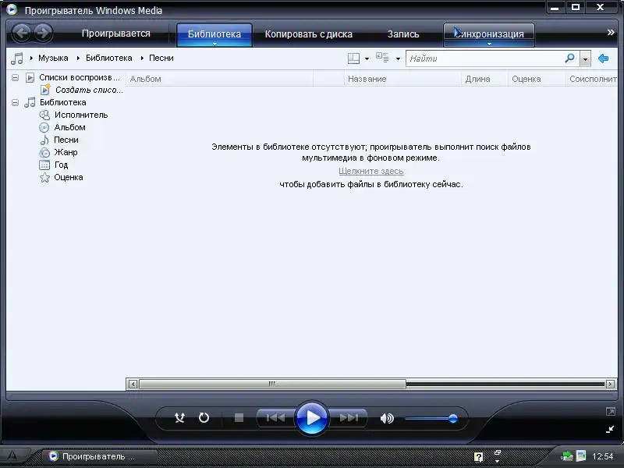Click the horizontal scrollbar right arrow
Image resolution: width=624 pixels, height=468 pixels.
point(610,384)
